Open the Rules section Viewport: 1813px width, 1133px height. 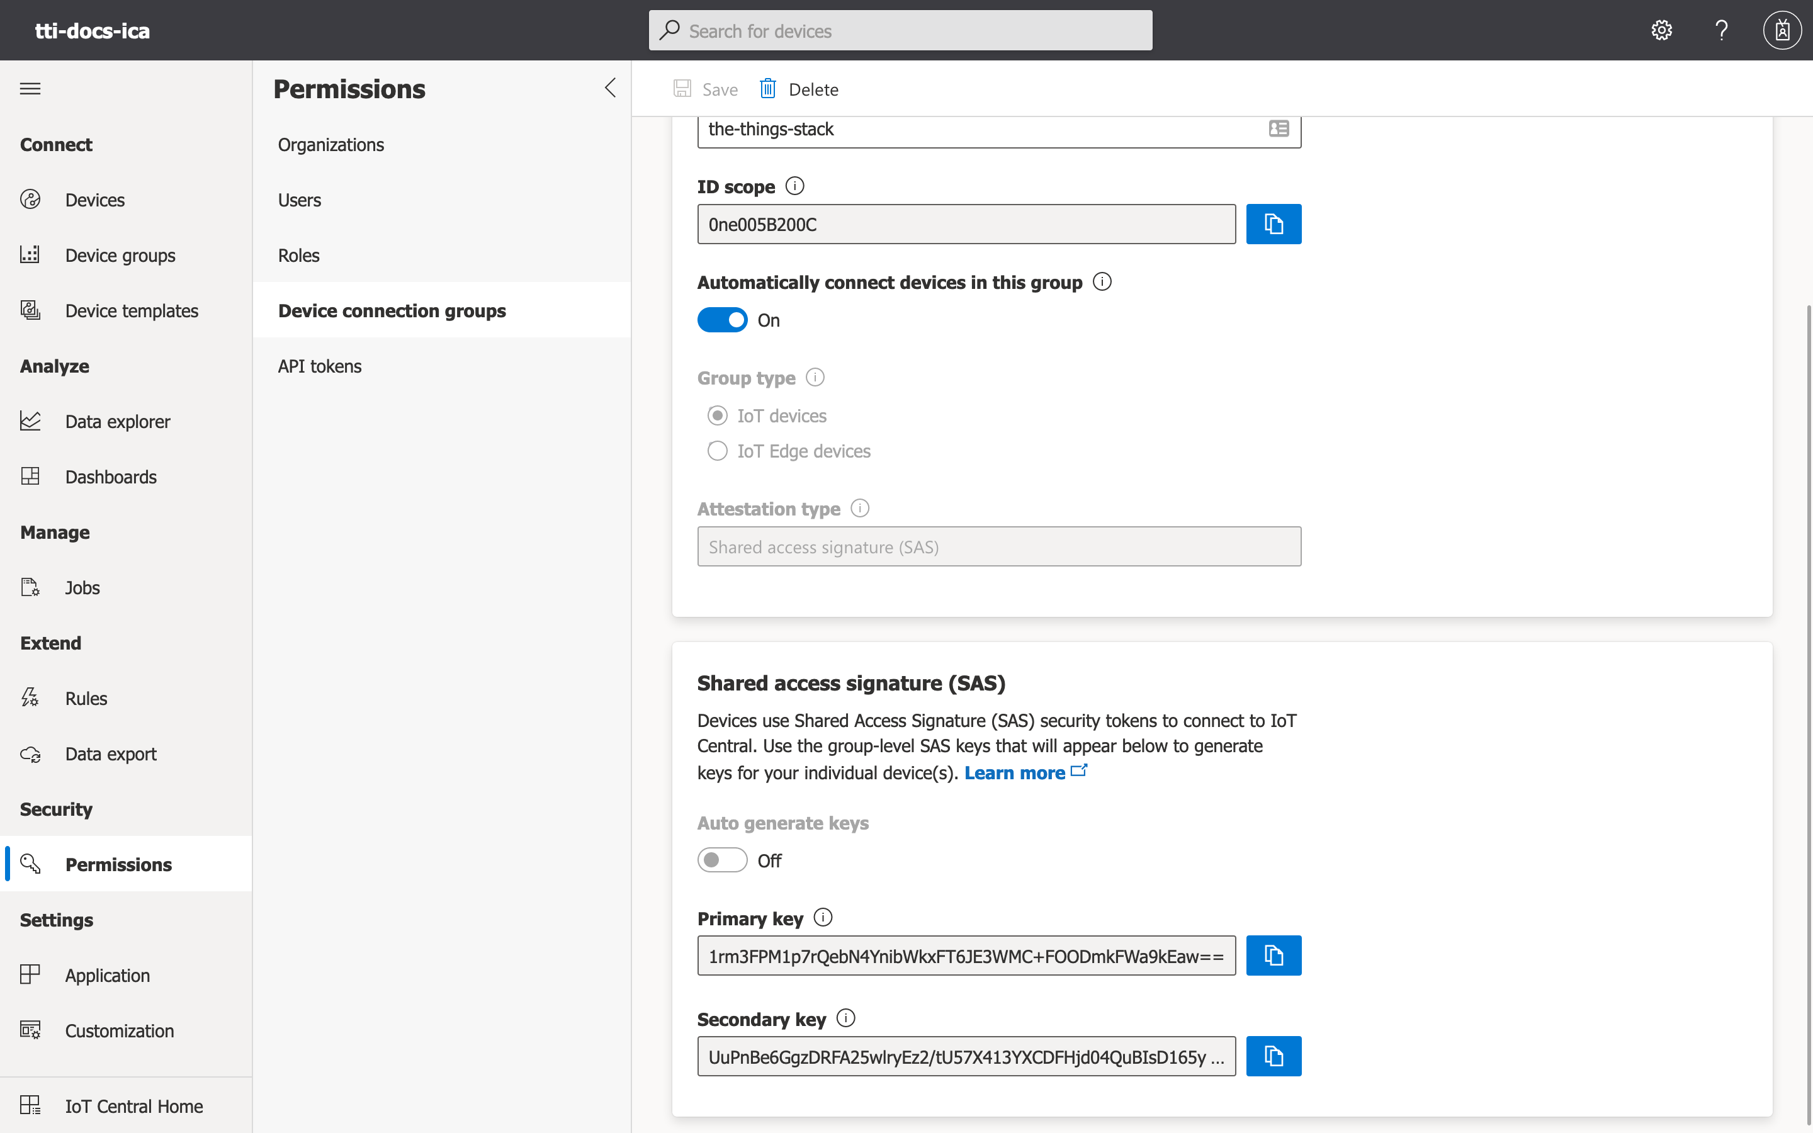(x=86, y=697)
